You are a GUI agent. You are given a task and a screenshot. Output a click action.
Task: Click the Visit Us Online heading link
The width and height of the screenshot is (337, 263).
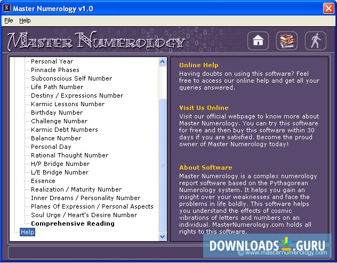[x=204, y=108]
